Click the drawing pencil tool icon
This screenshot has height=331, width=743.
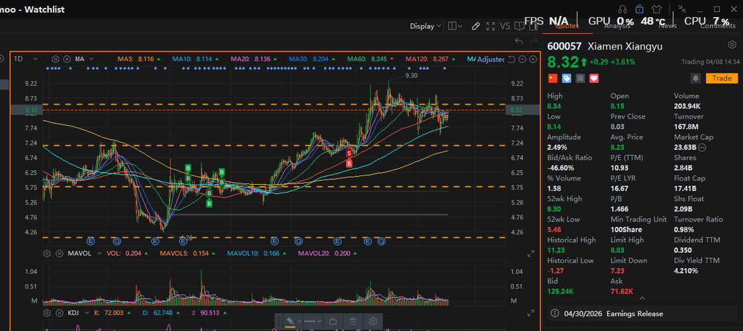click(x=476, y=26)
